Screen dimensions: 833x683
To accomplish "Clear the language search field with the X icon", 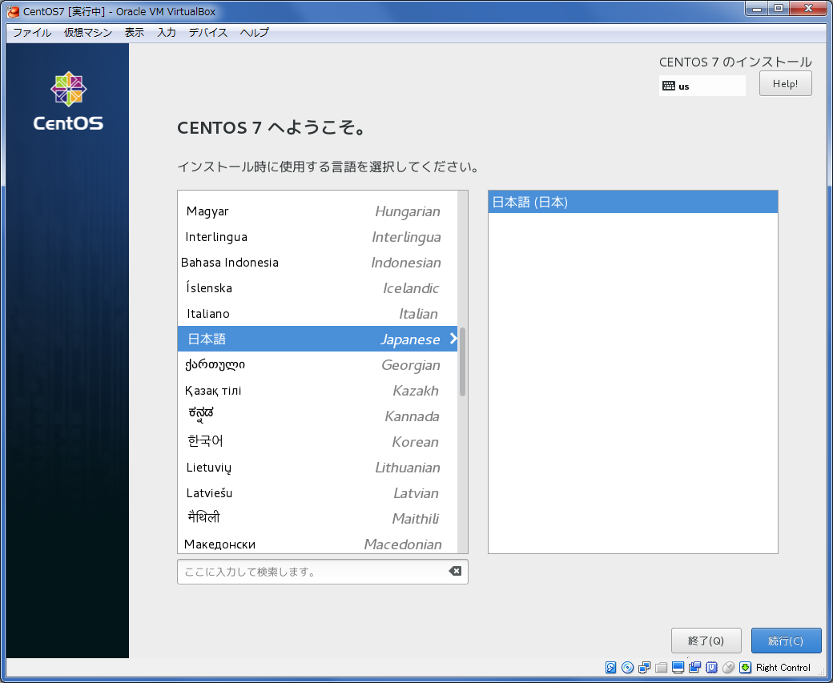I will coord(455,572).
